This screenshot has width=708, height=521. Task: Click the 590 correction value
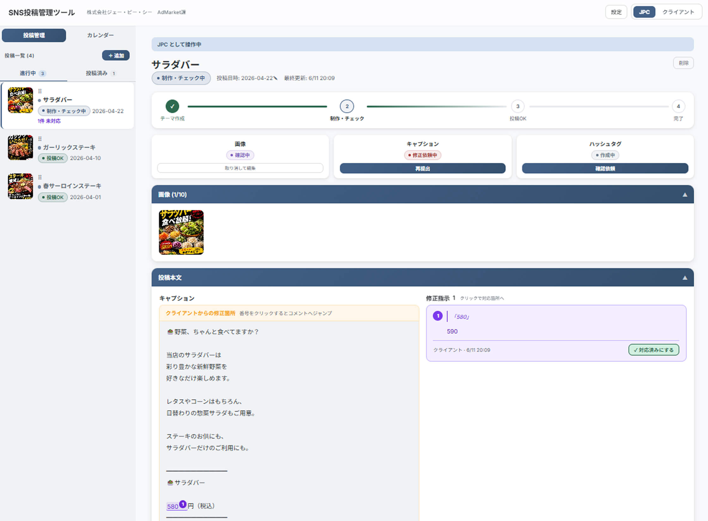(452, 331)
